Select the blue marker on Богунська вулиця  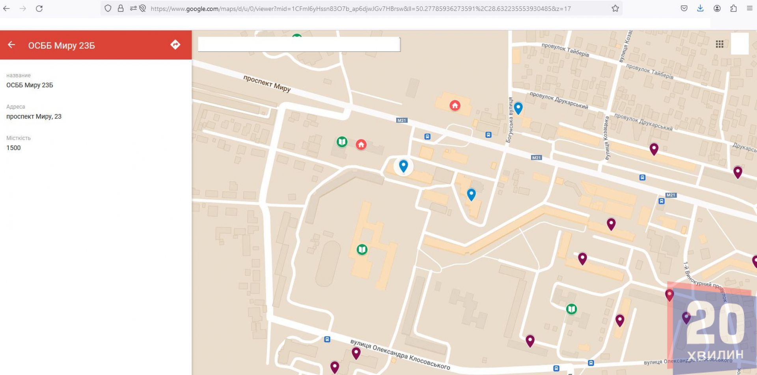(518, 107)
